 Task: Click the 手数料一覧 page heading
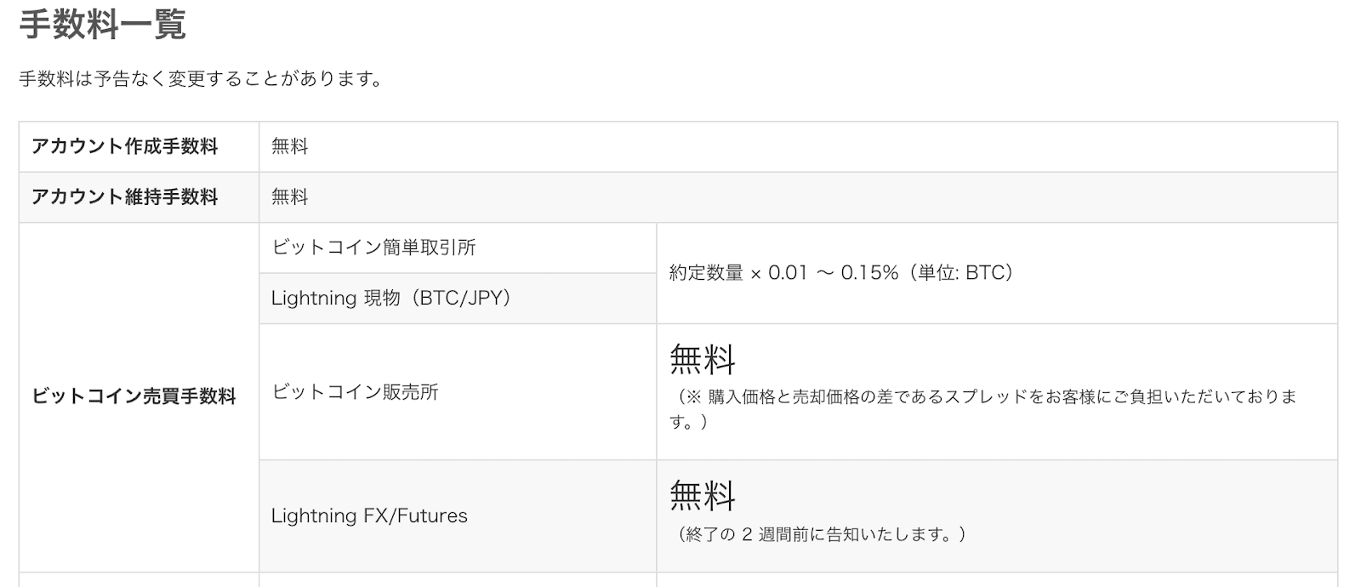[x=102, y=24]
